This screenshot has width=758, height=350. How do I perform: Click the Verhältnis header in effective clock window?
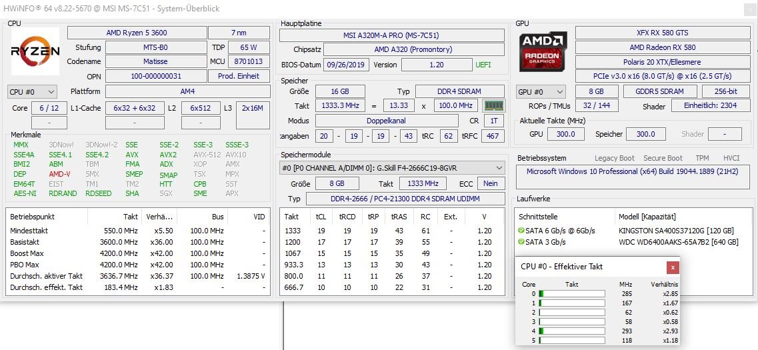coord(664,284)
